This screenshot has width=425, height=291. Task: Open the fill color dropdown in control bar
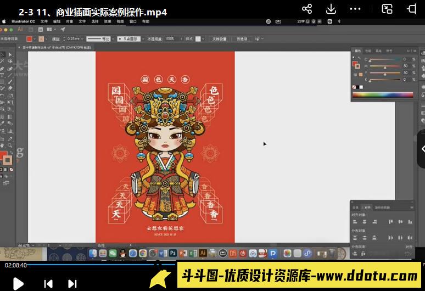tap(34, 39)
